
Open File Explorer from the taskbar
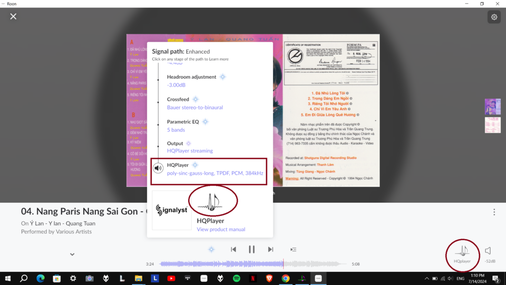pyautogui.click(x=139, y=279)
